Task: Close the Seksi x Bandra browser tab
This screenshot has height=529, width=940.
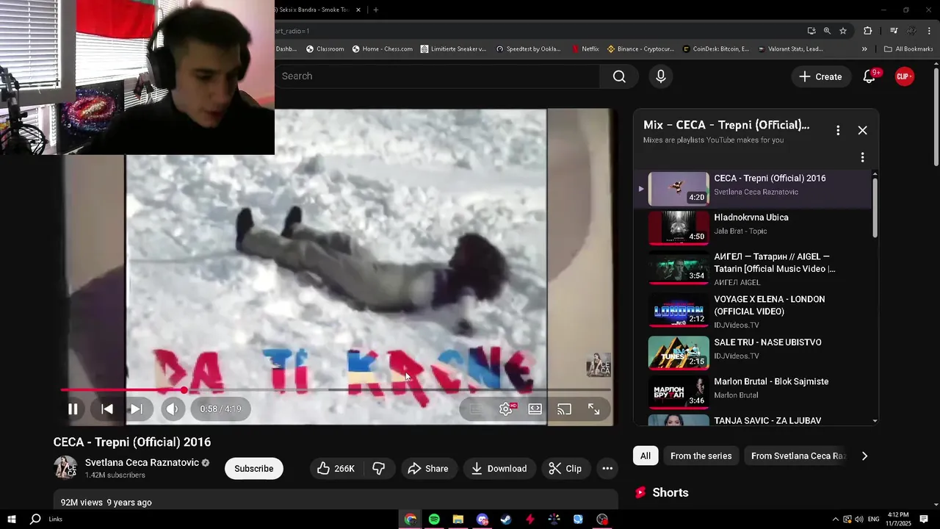Action: point(358,10)
